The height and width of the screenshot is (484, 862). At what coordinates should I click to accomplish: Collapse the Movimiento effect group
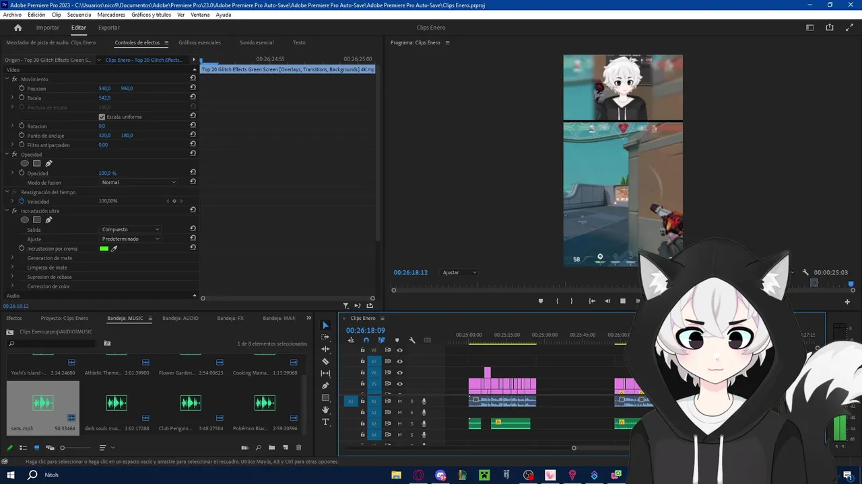pyautogui.click(x=7, y=79)
